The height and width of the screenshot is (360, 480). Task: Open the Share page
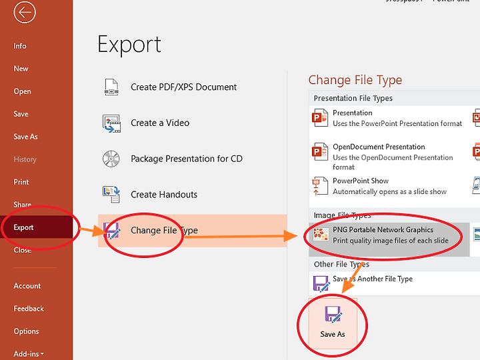tap(22, 205)
